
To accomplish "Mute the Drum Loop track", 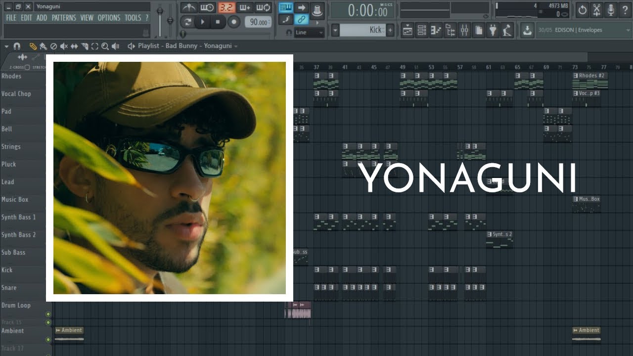I will click(x=48, y=314).
